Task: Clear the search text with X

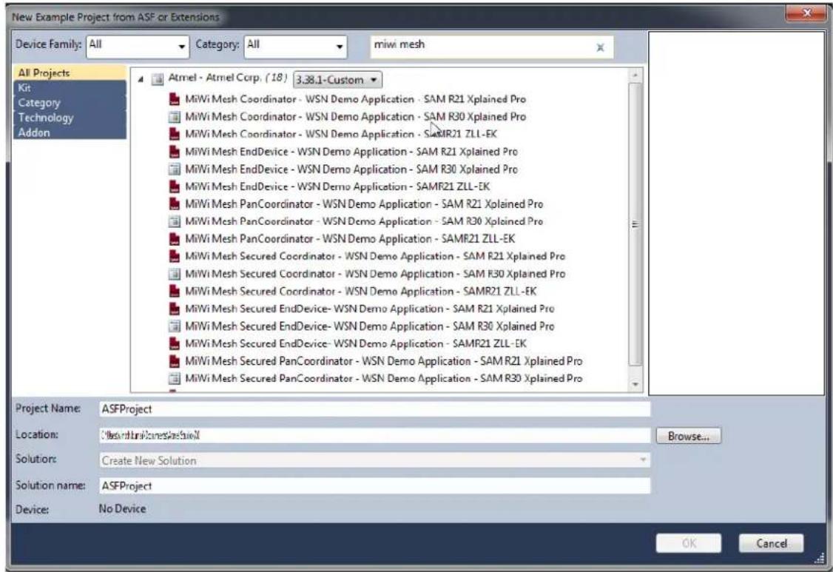Action: pyautogui.click(x=600, y=47)
